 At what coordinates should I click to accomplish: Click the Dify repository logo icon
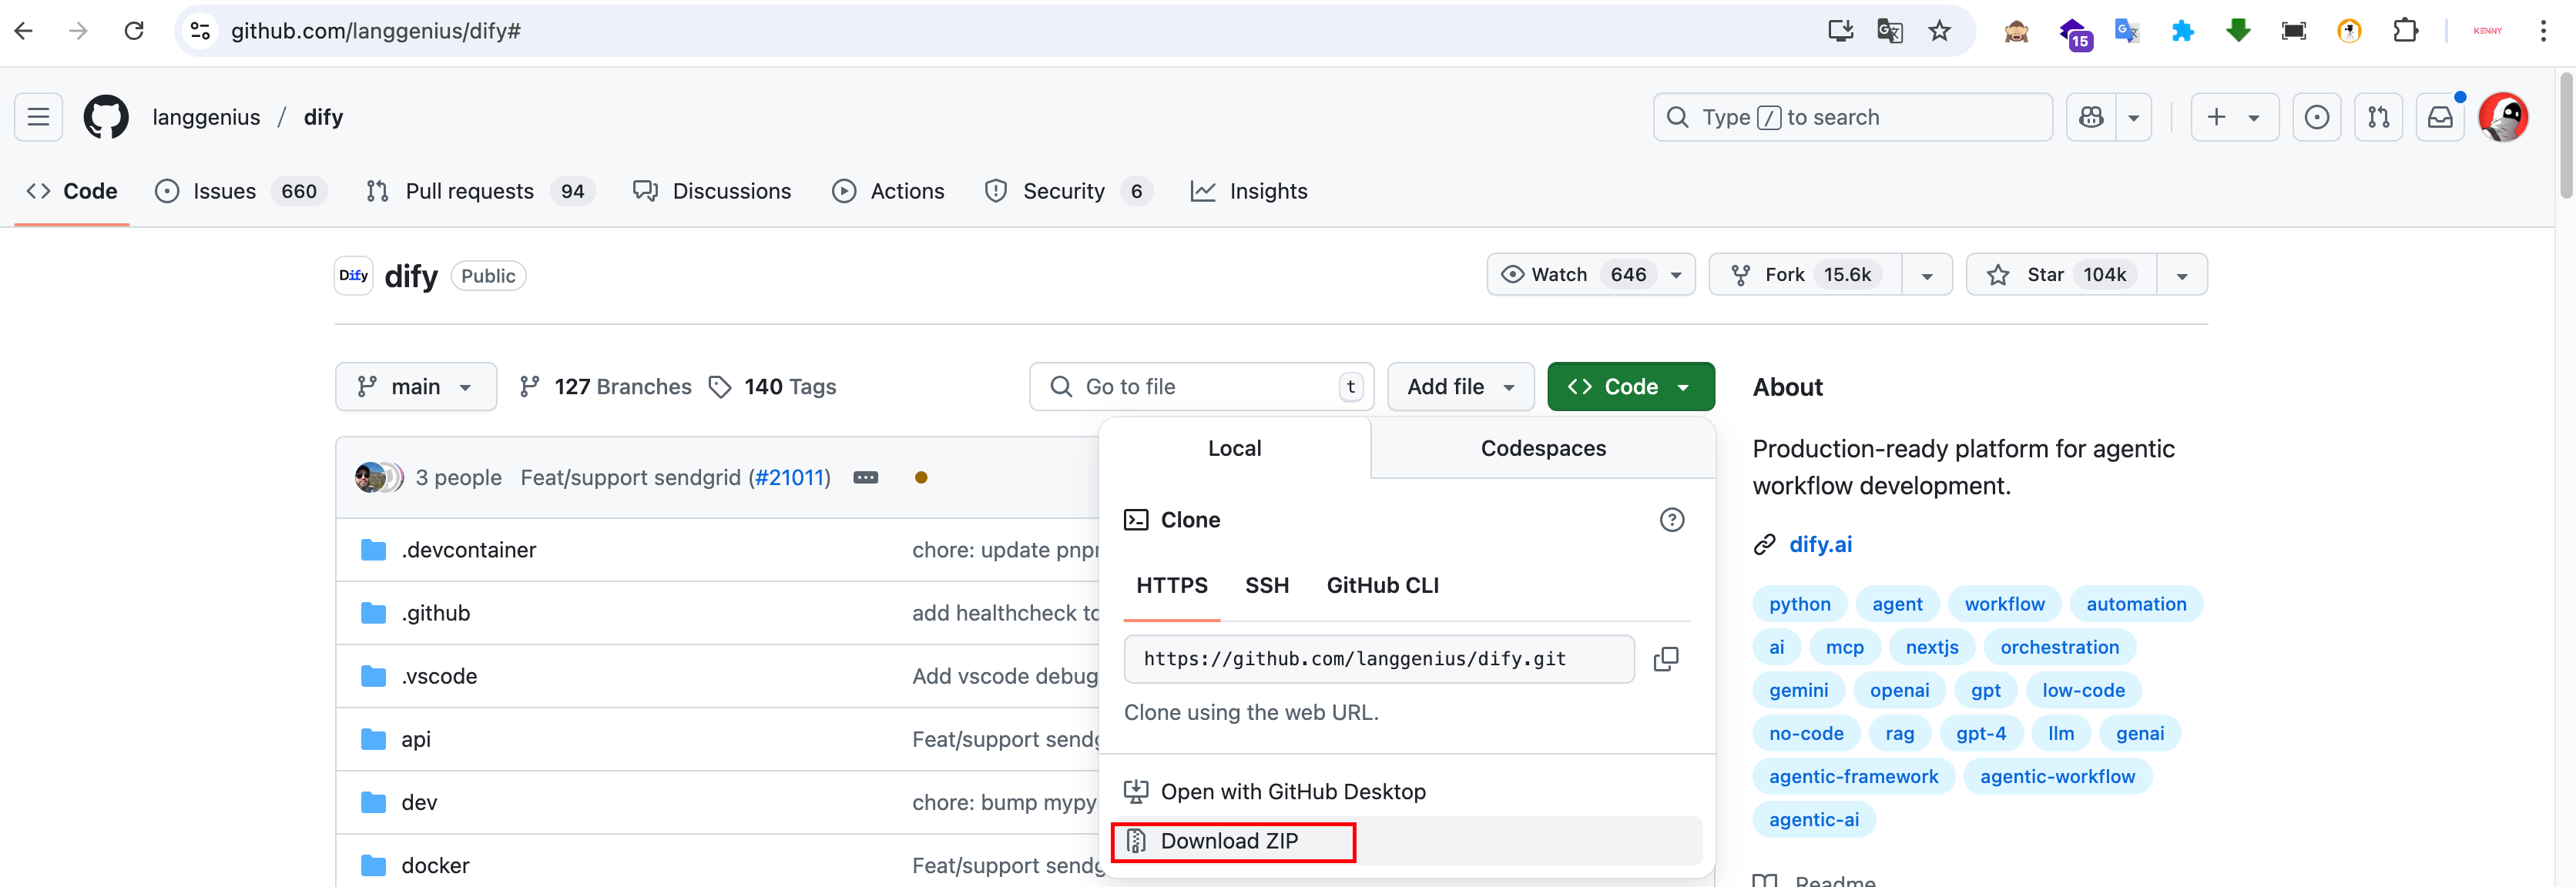click(x=354, y=275)
